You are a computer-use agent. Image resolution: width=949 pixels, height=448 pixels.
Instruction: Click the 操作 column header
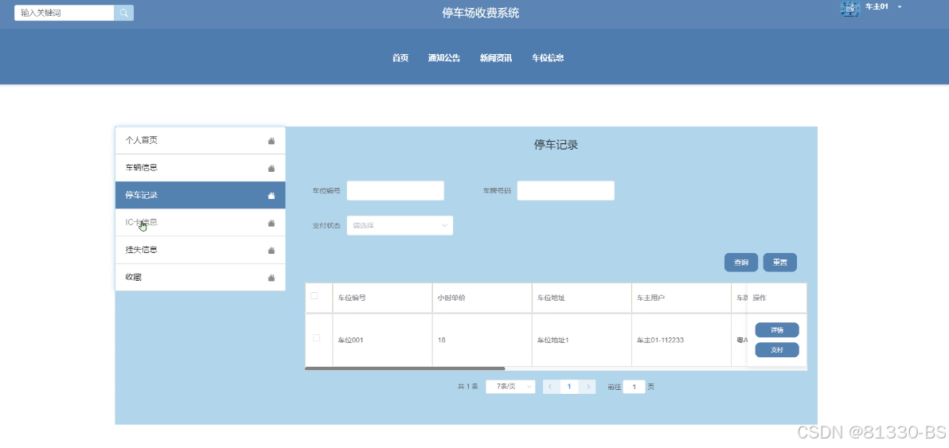click(x=777, y=298)
